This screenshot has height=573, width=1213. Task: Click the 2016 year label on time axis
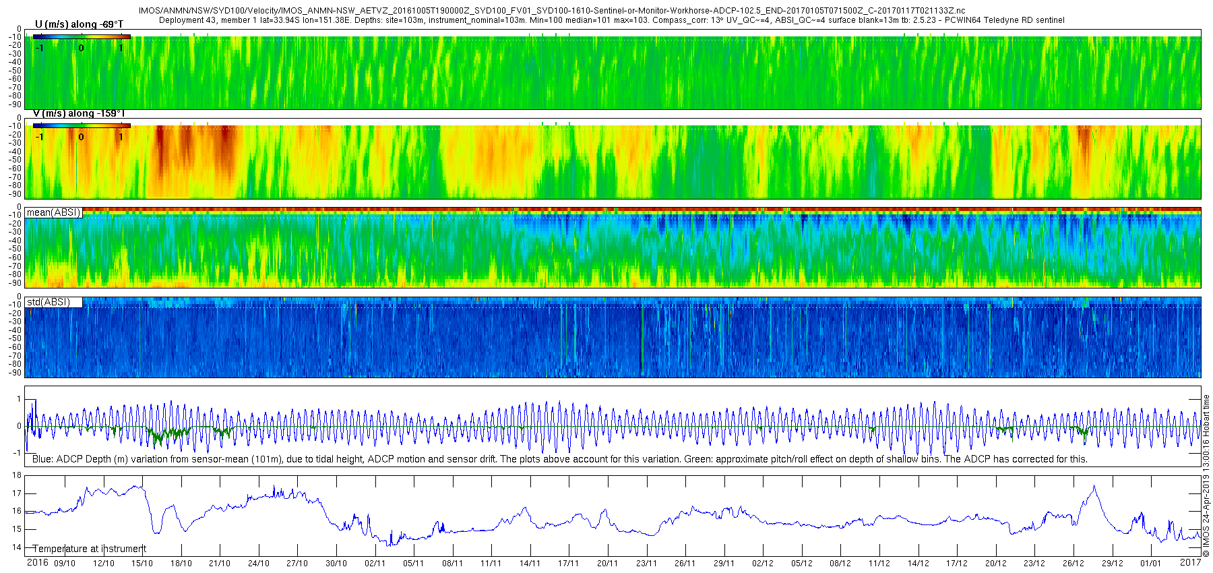(37, 563)
